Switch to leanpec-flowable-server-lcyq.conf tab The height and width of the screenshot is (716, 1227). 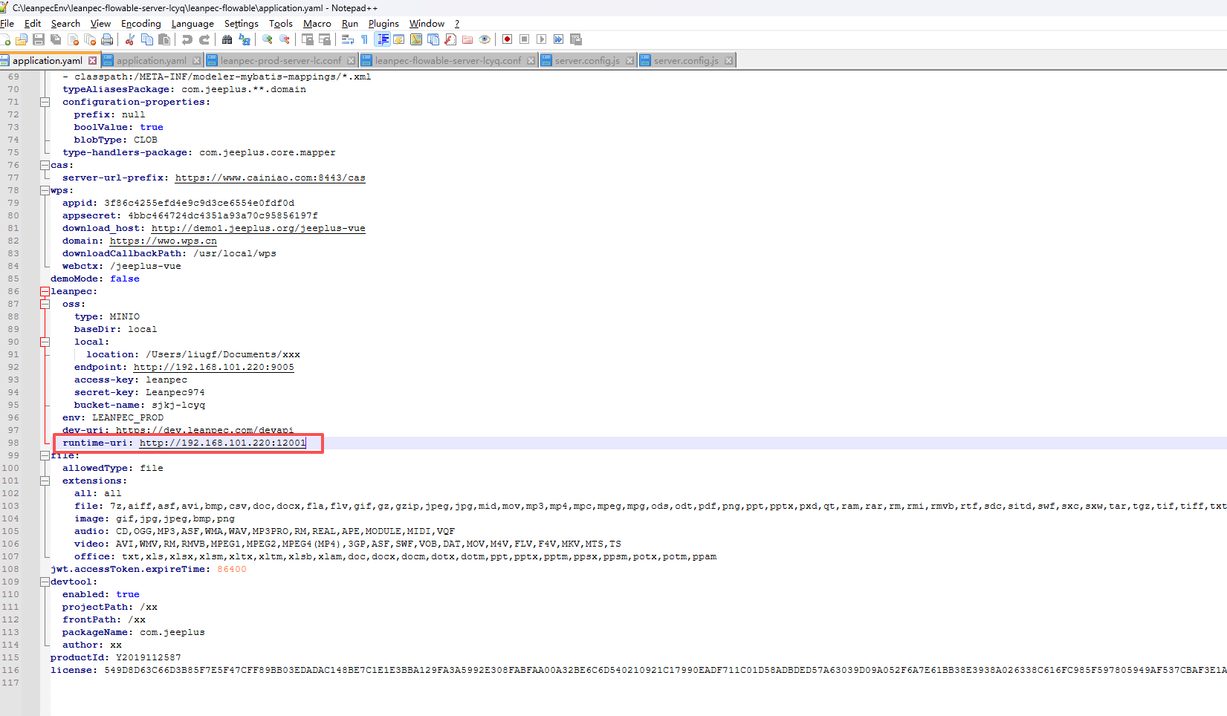click(448, 61)
